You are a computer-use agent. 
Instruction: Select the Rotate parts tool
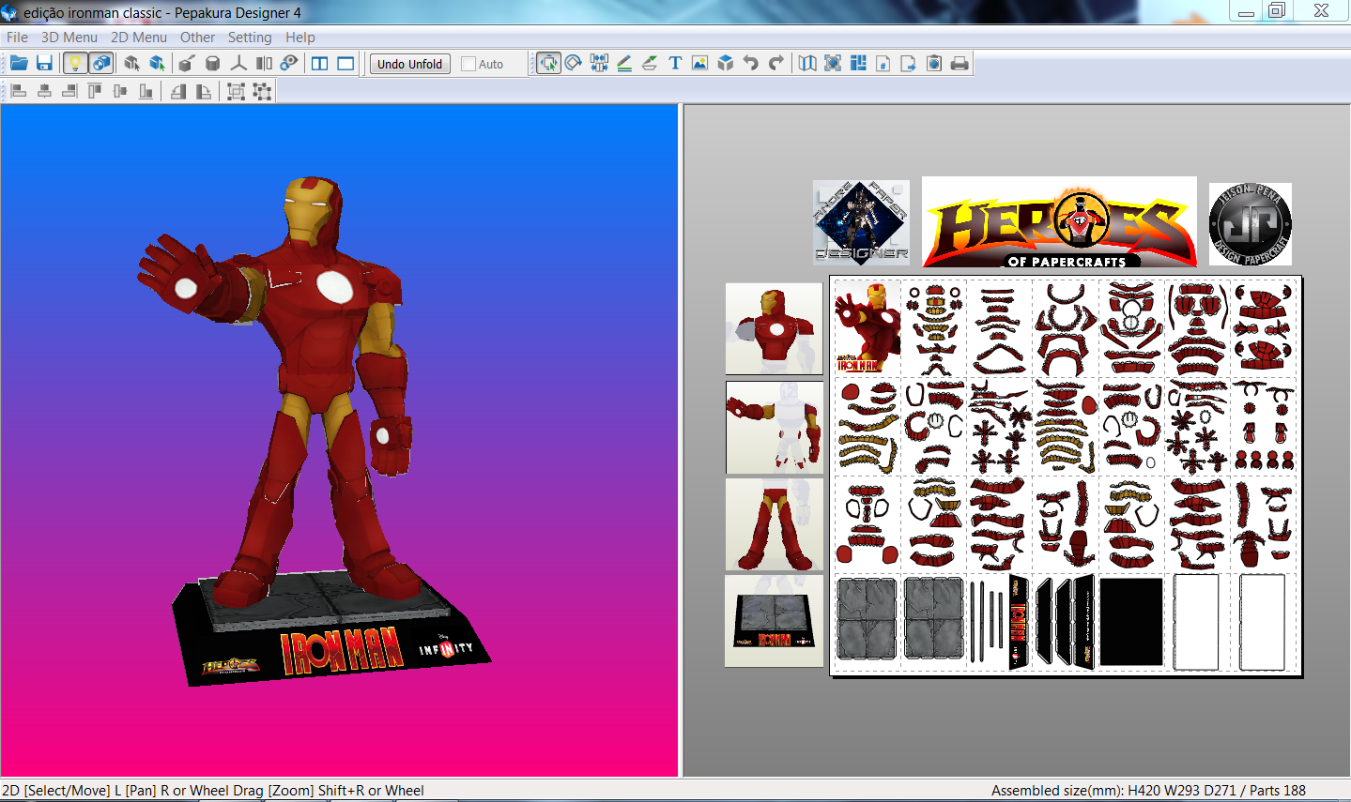(x=574, y=64)
